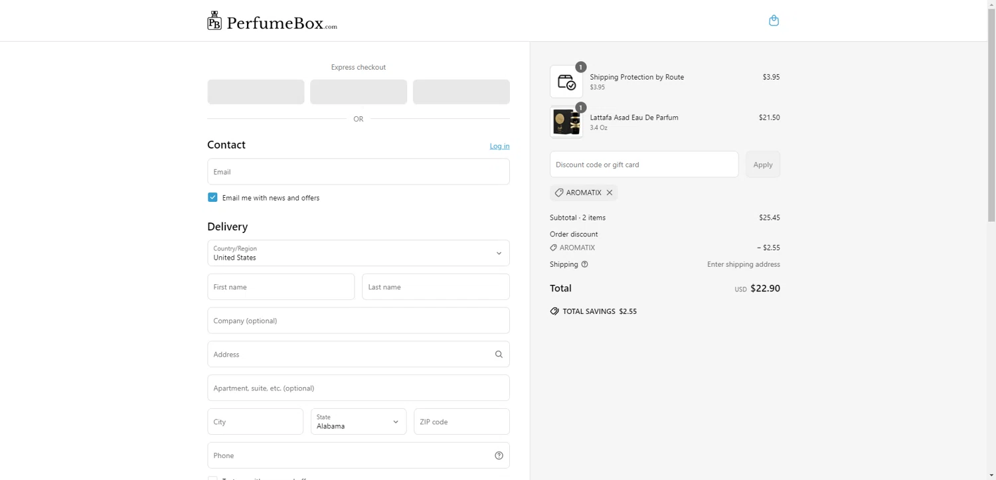Focus the Email input field
This screenshot has width=996, height=480.
(x=359, y=171)
